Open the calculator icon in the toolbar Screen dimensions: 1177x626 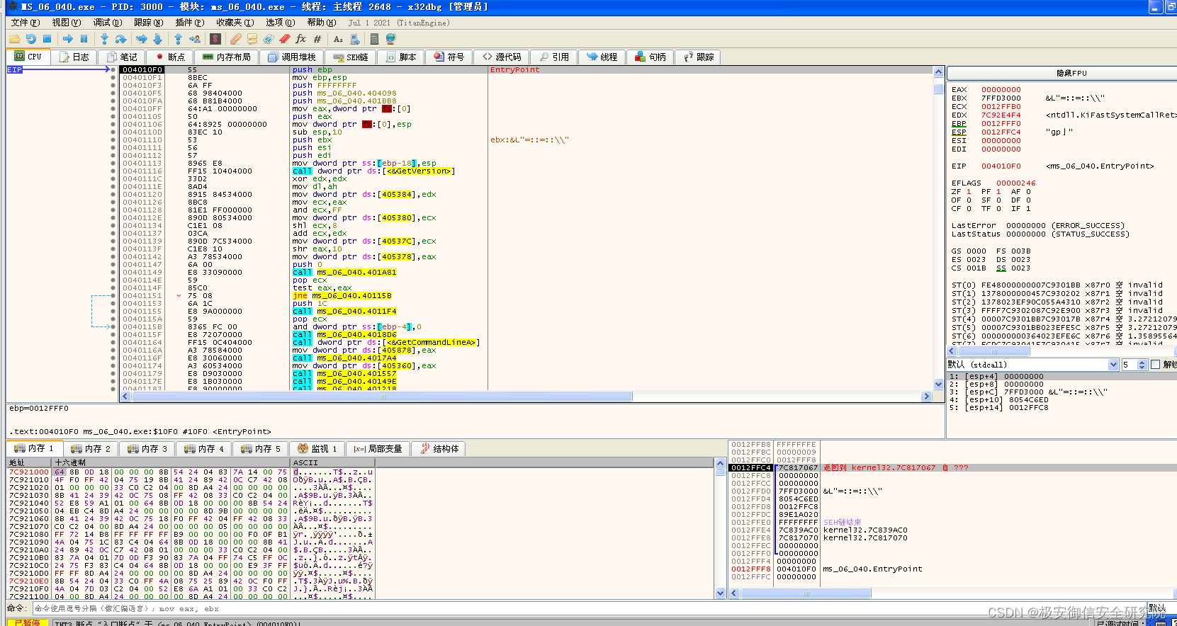coord(375,39)
